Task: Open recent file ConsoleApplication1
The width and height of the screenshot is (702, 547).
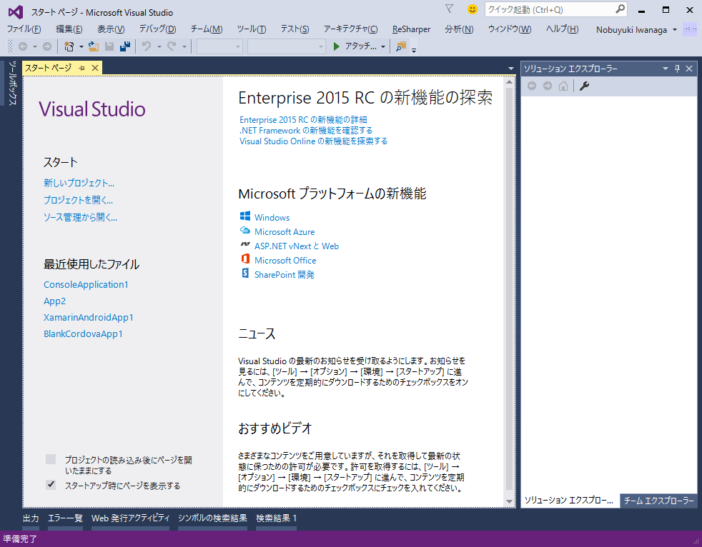Action: click(86, 284)
